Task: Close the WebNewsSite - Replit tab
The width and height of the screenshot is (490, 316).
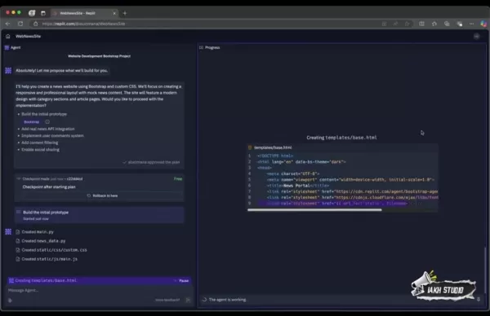Action: (114, 13)
